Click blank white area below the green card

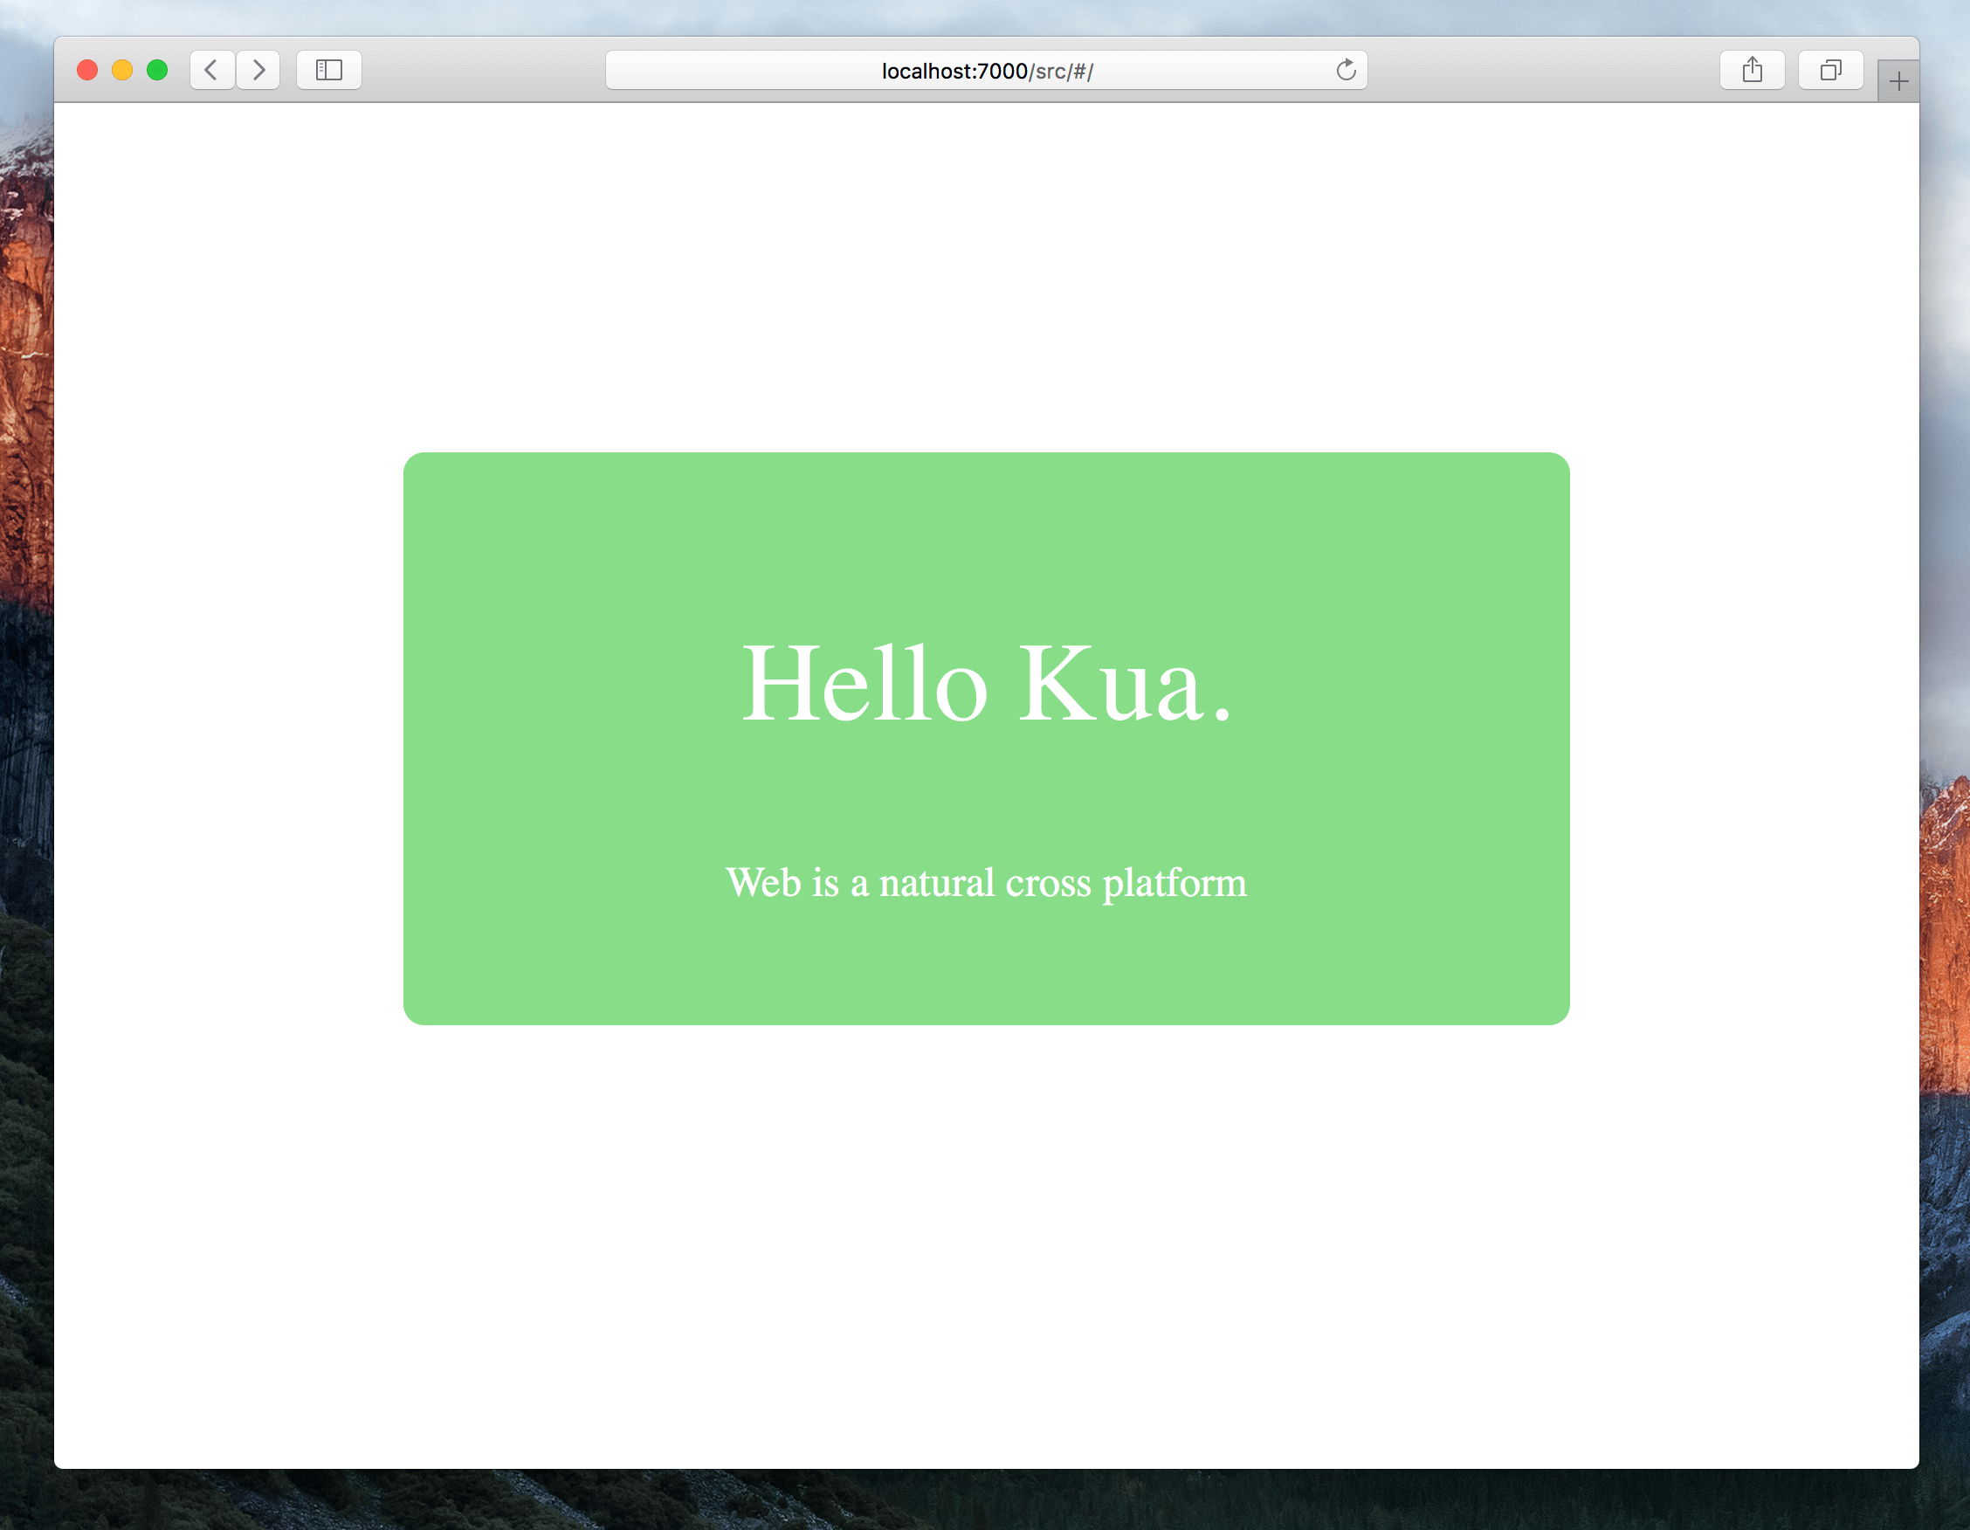pos(986,1245)
